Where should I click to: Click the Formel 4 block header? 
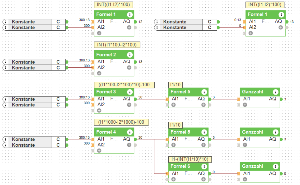114,132
